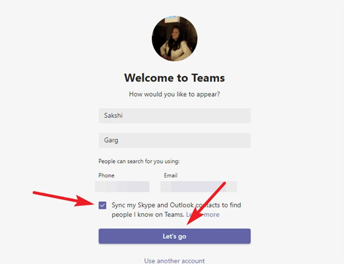
Task: Click the Sync my Skype and Outlook label text
Action: coord(176,205)
